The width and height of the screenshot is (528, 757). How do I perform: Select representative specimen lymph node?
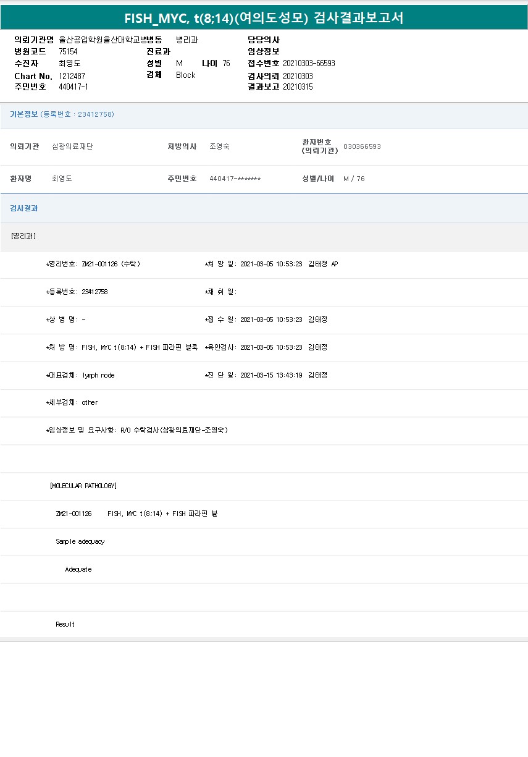pyautogui.click(x=98, y=375)
